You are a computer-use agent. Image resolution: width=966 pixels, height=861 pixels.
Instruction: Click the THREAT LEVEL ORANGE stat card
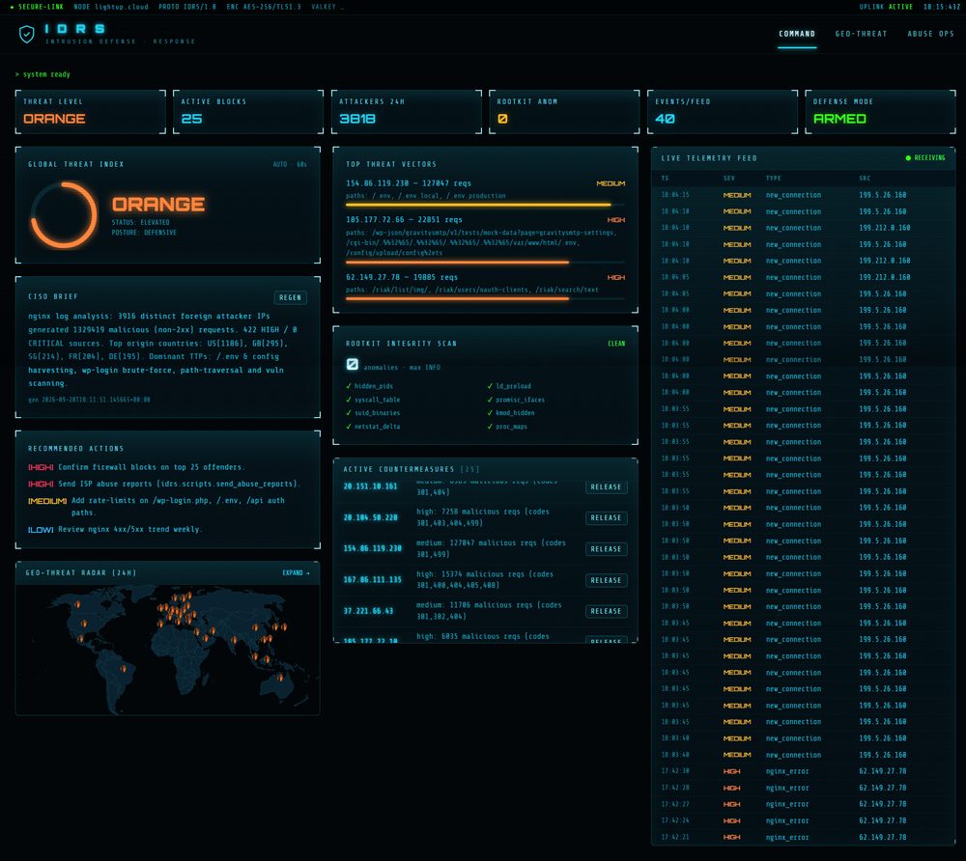(x=91, y=111)
